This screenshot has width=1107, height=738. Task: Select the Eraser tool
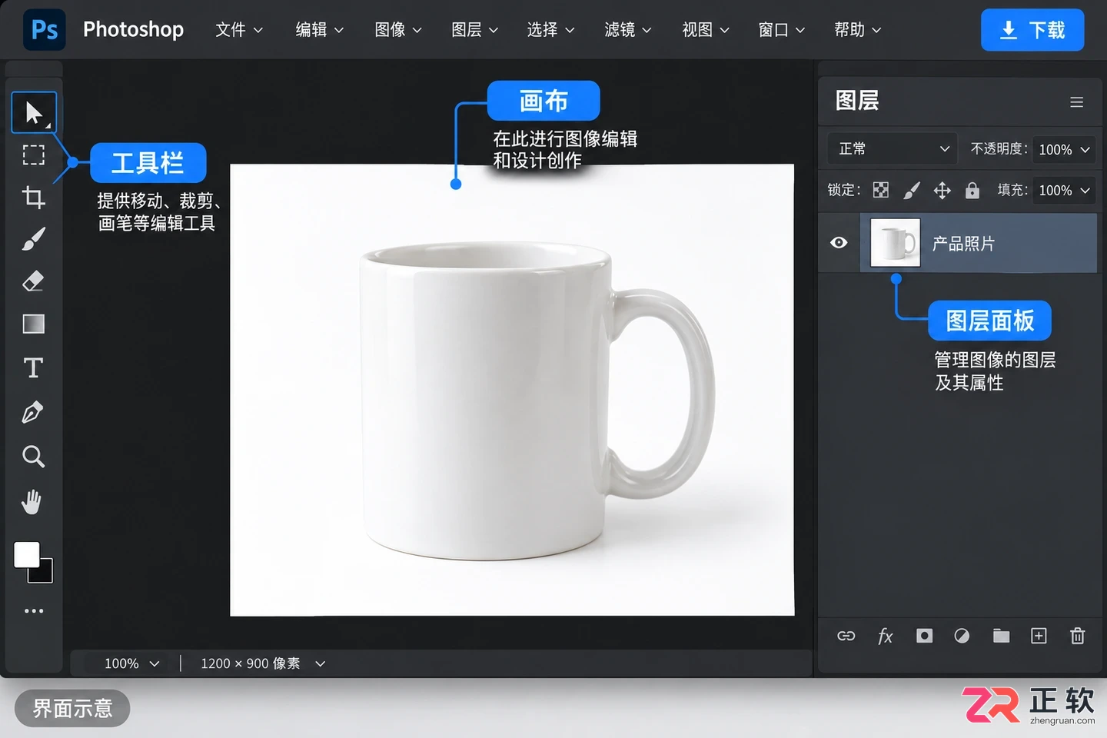pyautogui.click(x=34, y=281)
